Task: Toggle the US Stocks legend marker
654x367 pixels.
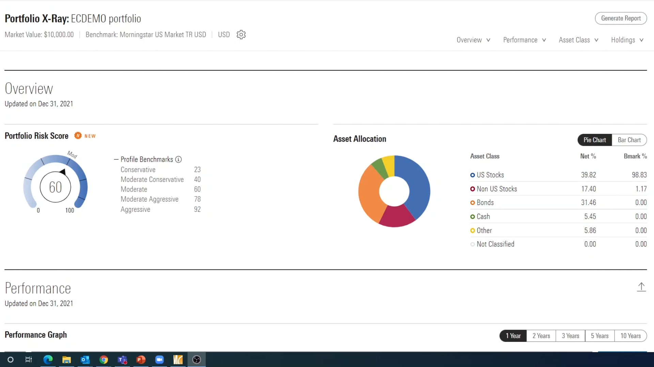Action: pyautogui.click(x=472, y=175)
